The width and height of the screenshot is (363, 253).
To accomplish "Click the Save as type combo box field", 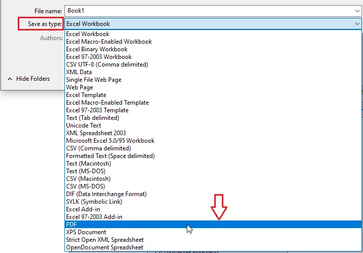I will pyautogui.click(x=213, y=24).
